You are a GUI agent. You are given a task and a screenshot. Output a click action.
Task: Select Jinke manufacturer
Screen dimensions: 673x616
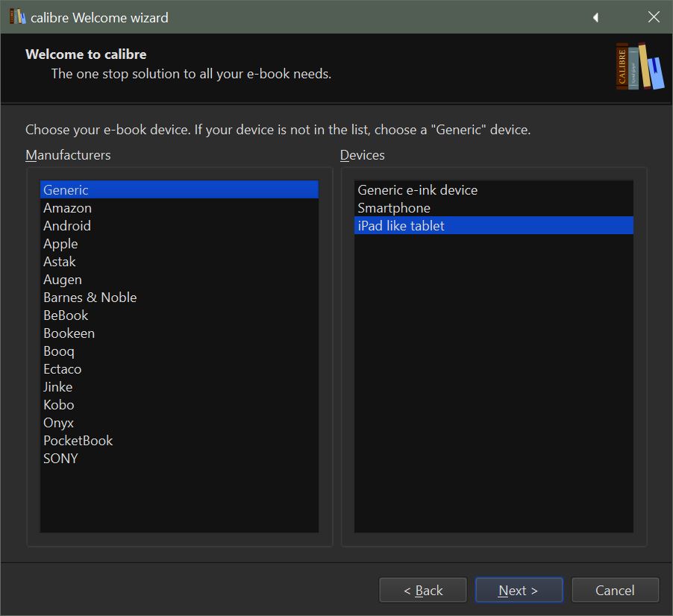179,387
